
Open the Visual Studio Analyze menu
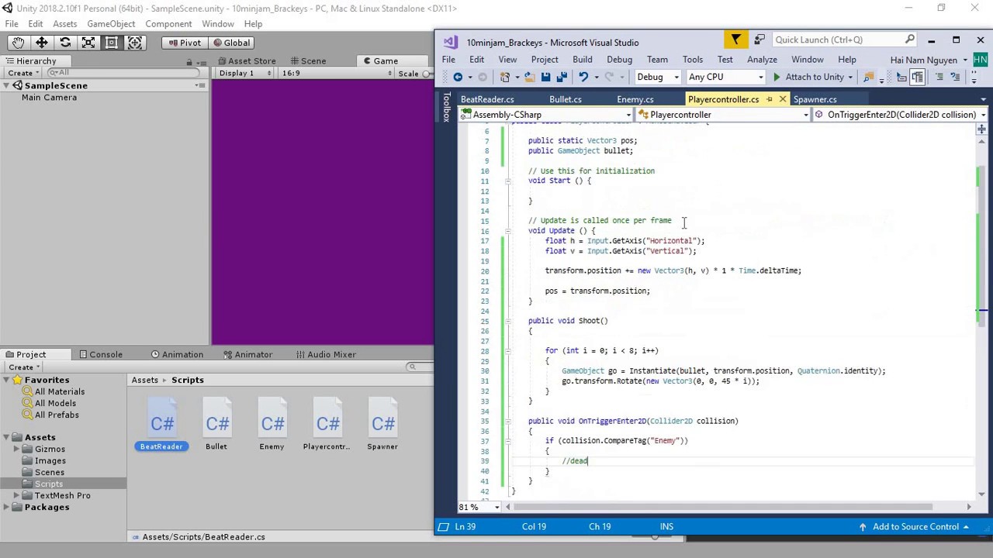pyautogui.click(x=762, y=60)
